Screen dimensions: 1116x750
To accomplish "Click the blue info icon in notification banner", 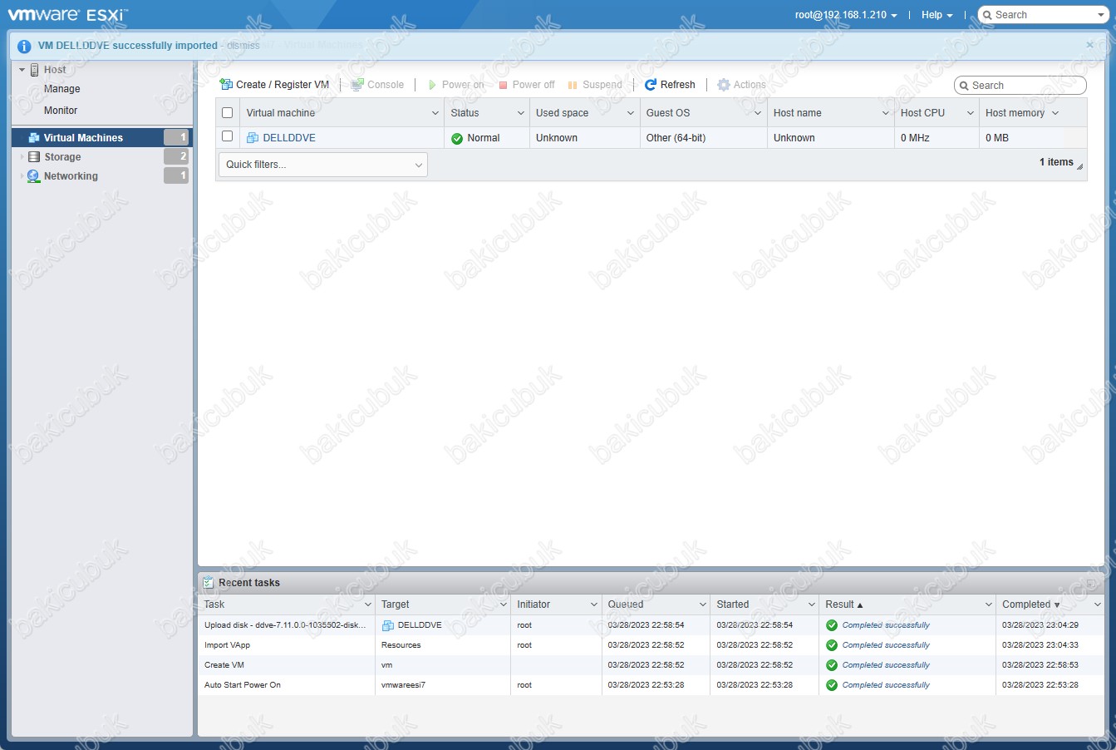I will pos(24,47).
